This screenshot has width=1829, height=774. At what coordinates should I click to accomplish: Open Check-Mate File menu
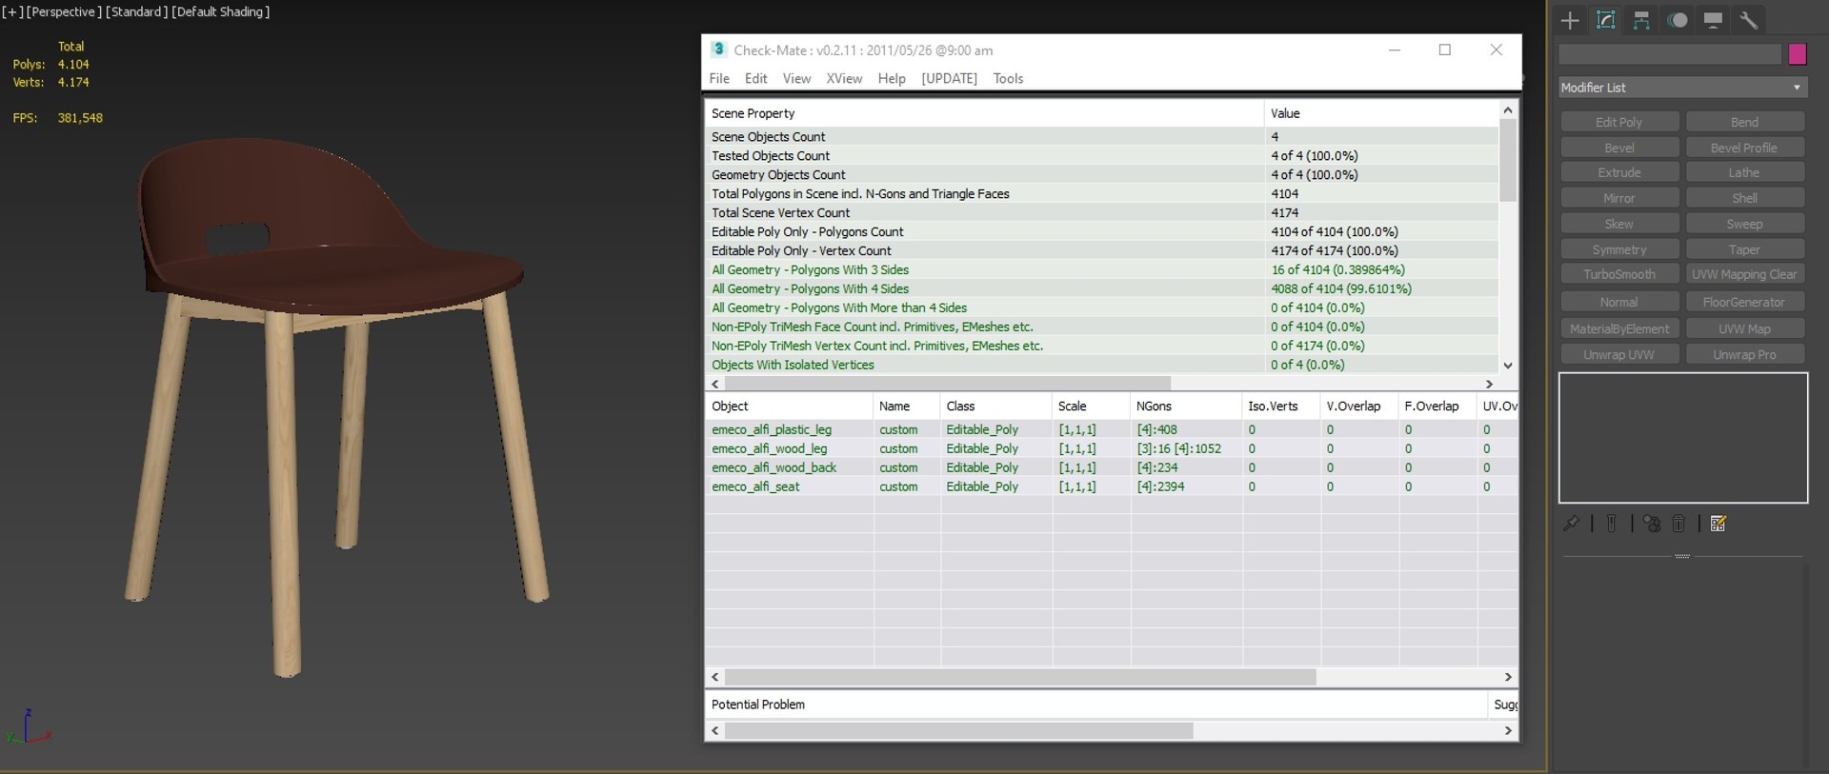719,78
